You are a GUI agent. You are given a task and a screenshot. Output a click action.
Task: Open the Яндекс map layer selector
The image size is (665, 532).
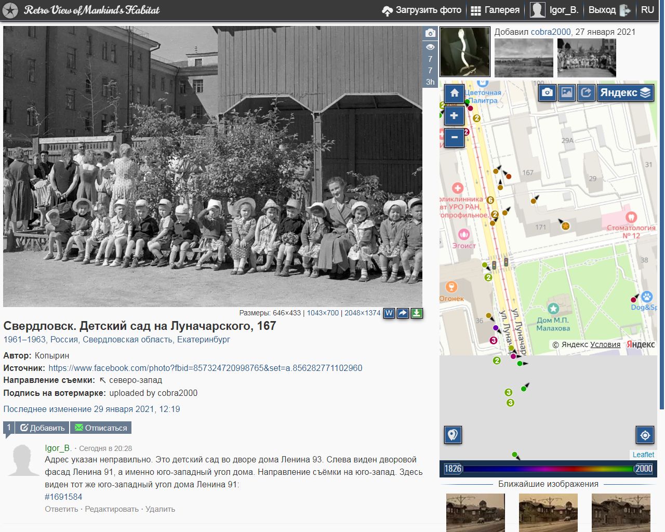[x=625, y=92]
